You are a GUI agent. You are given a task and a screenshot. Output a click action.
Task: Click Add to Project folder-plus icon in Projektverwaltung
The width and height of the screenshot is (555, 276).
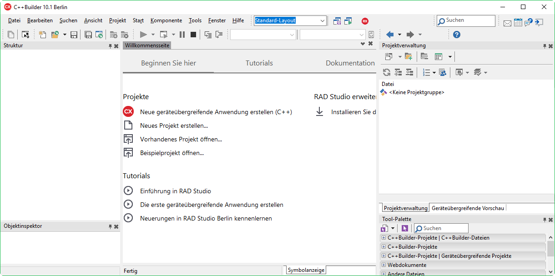coord(409,57)
